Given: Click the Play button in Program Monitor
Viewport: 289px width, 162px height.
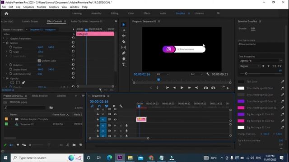Looking at the screenshot, I should 182,88.
